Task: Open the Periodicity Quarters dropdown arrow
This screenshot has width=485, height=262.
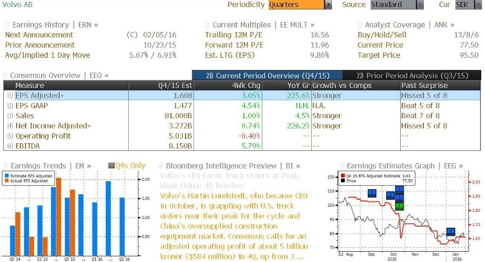Action: coord(328,5)
